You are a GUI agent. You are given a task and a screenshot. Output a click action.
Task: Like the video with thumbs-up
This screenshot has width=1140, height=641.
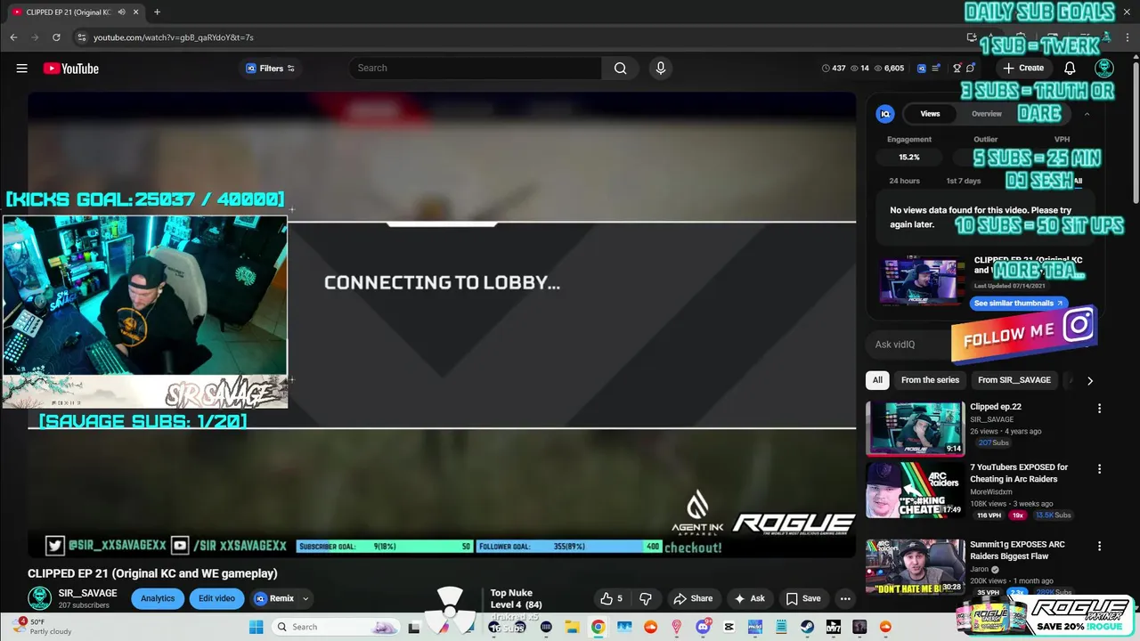(612, 598)
